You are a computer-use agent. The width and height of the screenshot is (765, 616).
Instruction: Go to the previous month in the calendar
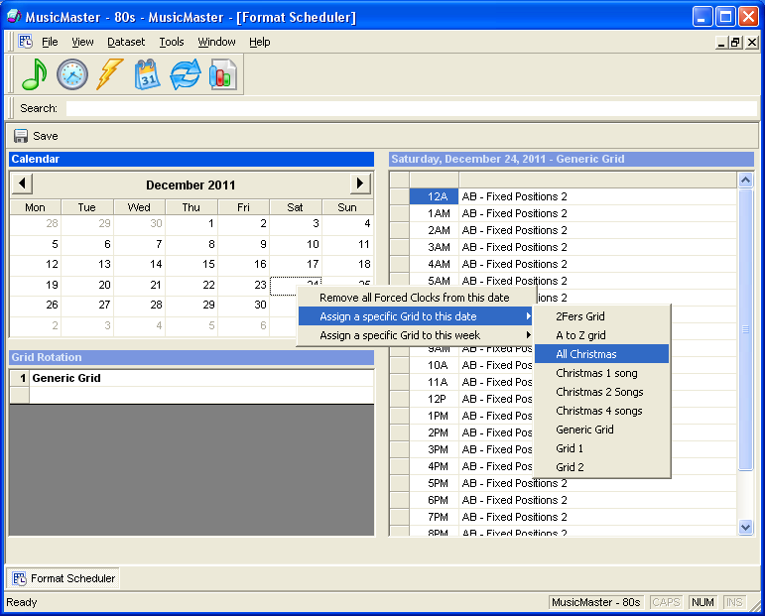click(22, 184)
